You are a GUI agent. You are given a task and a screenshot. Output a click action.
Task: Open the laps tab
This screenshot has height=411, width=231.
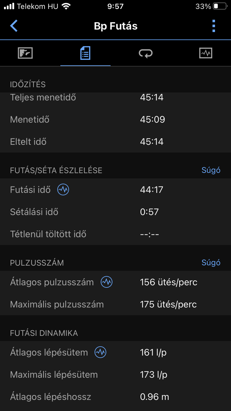tap(145, 53)
